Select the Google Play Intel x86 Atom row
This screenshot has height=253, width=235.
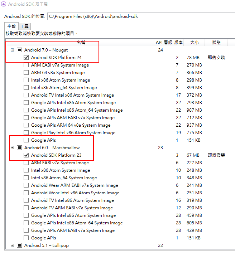click(x=120, y=133)
